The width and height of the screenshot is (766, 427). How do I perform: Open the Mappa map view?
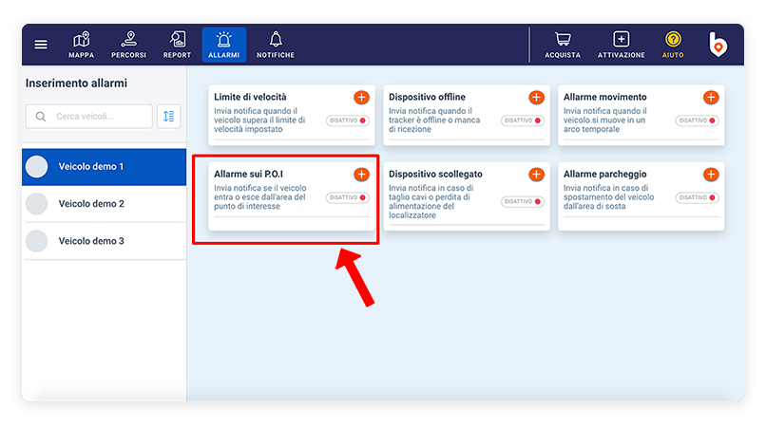pos(82,44)
